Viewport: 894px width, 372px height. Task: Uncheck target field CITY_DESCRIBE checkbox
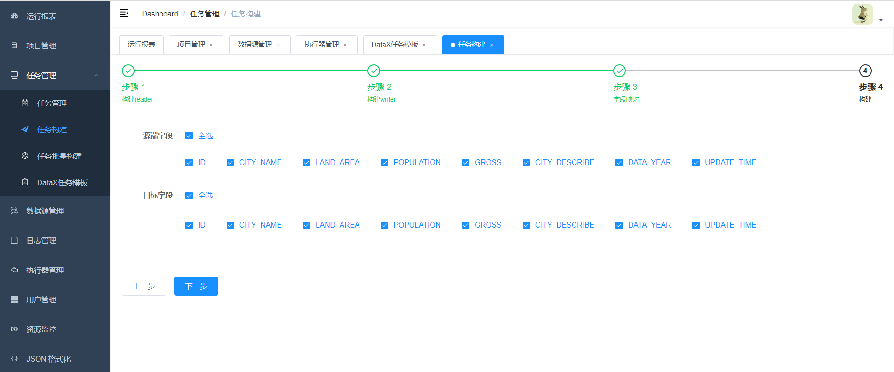pyautogui.click(x=527, y=225)
